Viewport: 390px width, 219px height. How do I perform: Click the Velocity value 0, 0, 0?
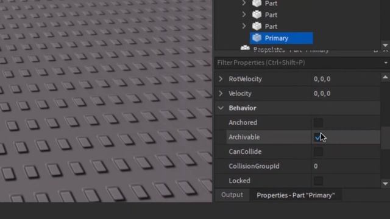pos(322,93)
